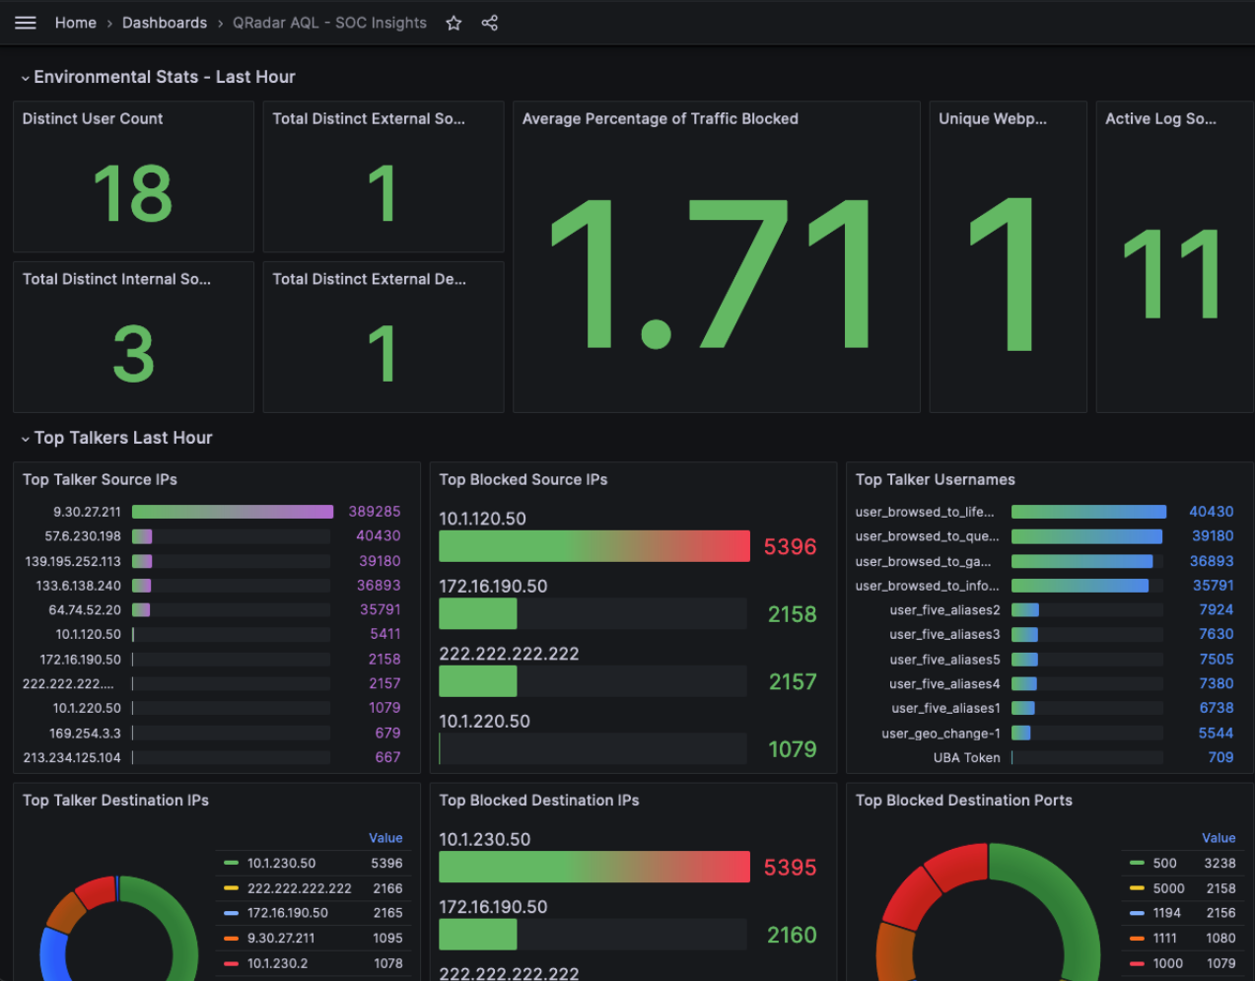Click red swatch for port 1000 legend entry

coord(1137,963)
